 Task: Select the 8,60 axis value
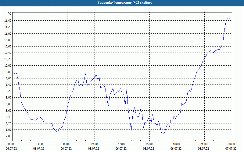(9, 110)
